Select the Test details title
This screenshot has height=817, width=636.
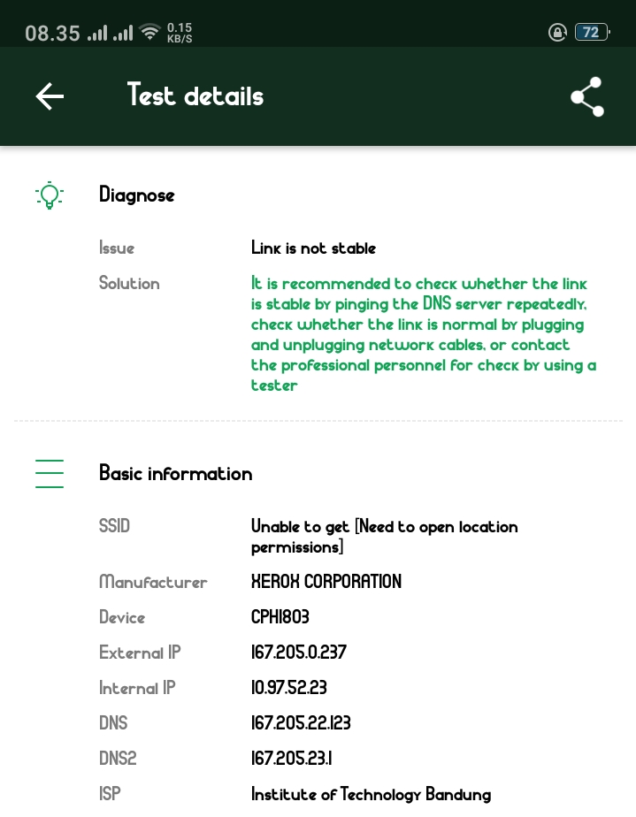click(x=195, y=95)
